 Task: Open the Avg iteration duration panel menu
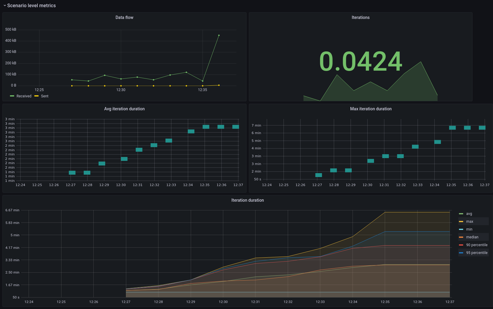(124, 109)
